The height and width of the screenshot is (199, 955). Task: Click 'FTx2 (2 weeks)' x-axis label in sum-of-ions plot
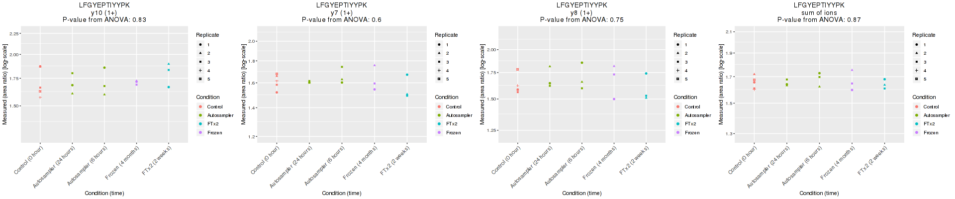pos(873,161)
